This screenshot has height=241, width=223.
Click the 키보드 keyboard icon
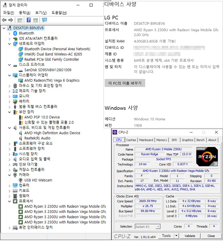15,191
